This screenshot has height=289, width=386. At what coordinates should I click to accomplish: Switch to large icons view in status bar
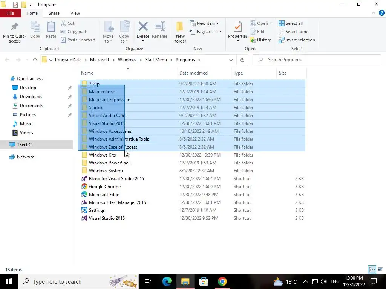coord(380,269)
